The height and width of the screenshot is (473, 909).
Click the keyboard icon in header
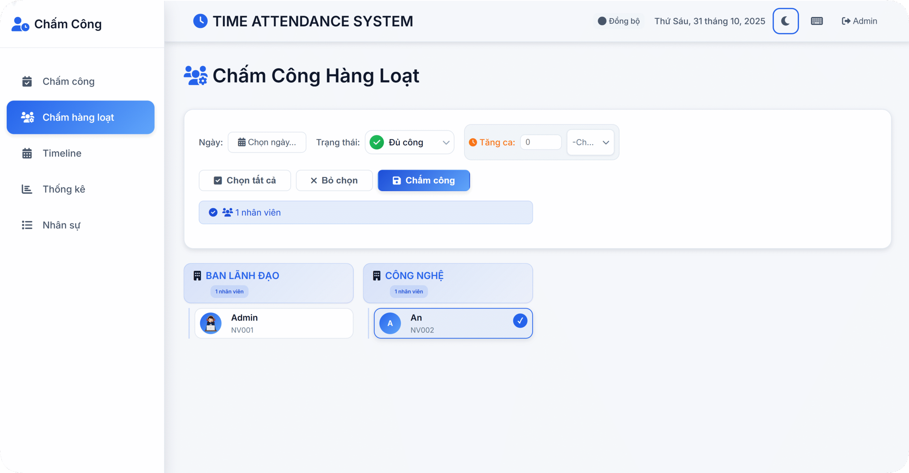(x=817, y=21)
